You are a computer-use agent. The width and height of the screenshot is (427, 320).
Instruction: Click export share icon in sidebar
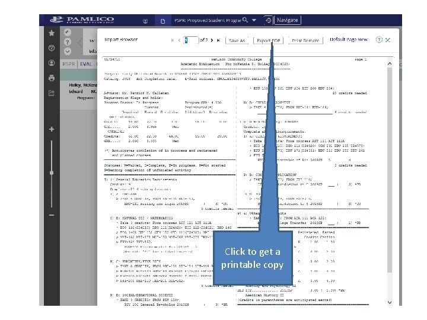click(x=52, y=93)
